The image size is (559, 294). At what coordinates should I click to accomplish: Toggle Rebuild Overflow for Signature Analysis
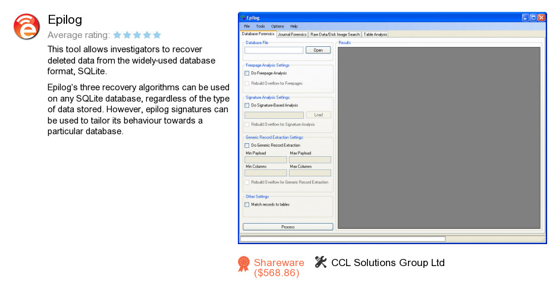[x=247, y=125]
